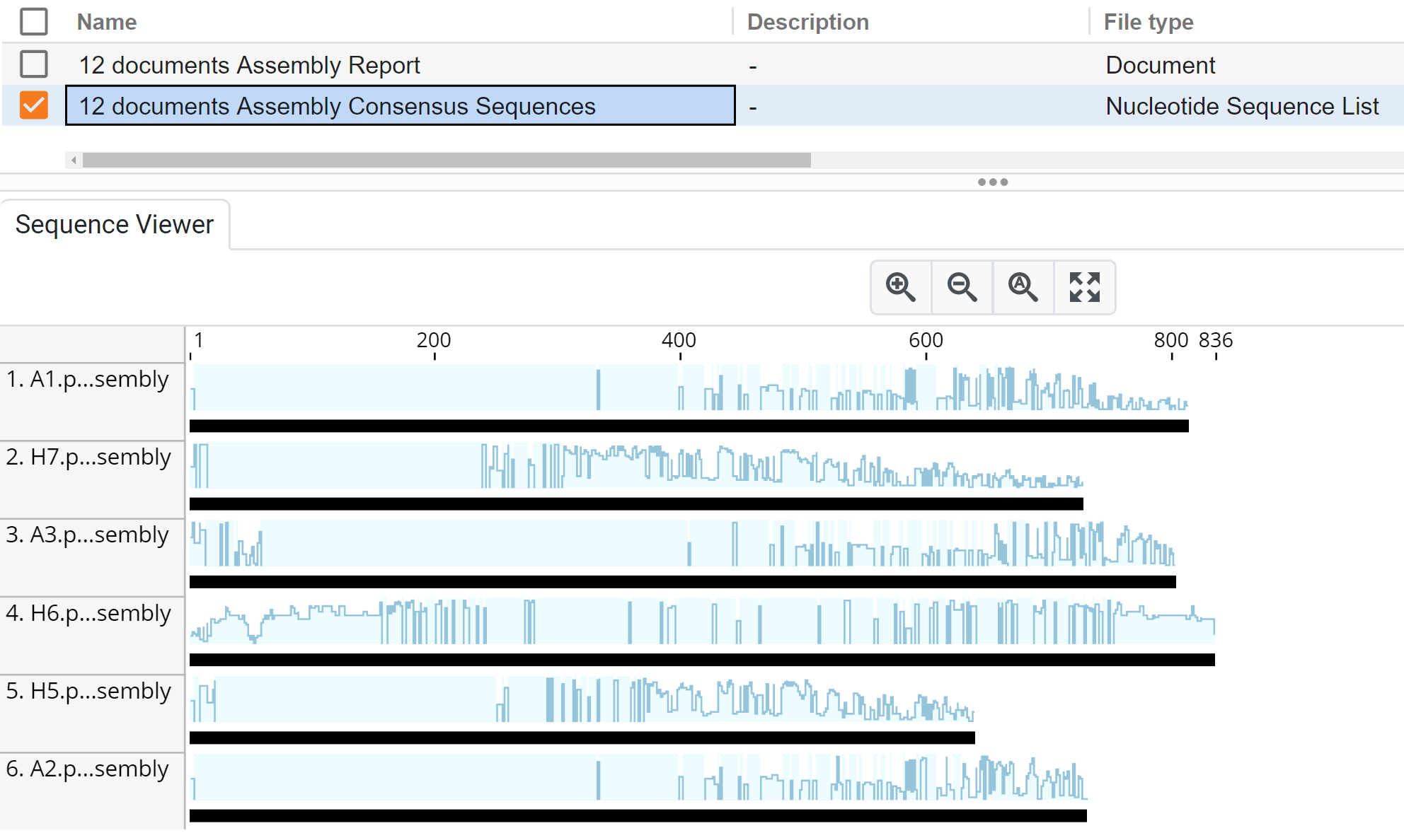
Task: Select sequence label 2. H7.p...sembly
Action: pos(88,458)
